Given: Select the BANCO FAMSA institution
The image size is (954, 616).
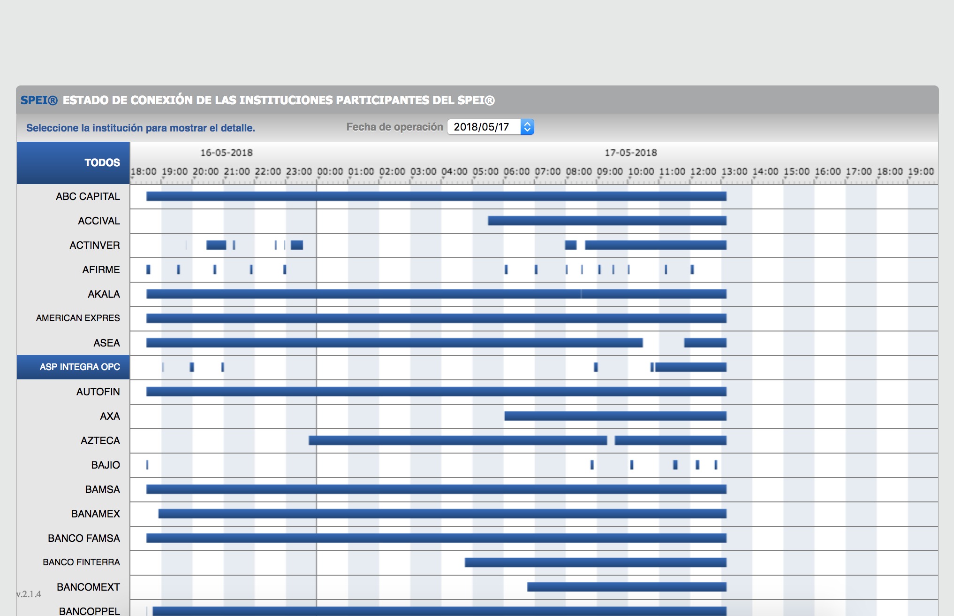Looking at the screenshot, I should (73, 538).
